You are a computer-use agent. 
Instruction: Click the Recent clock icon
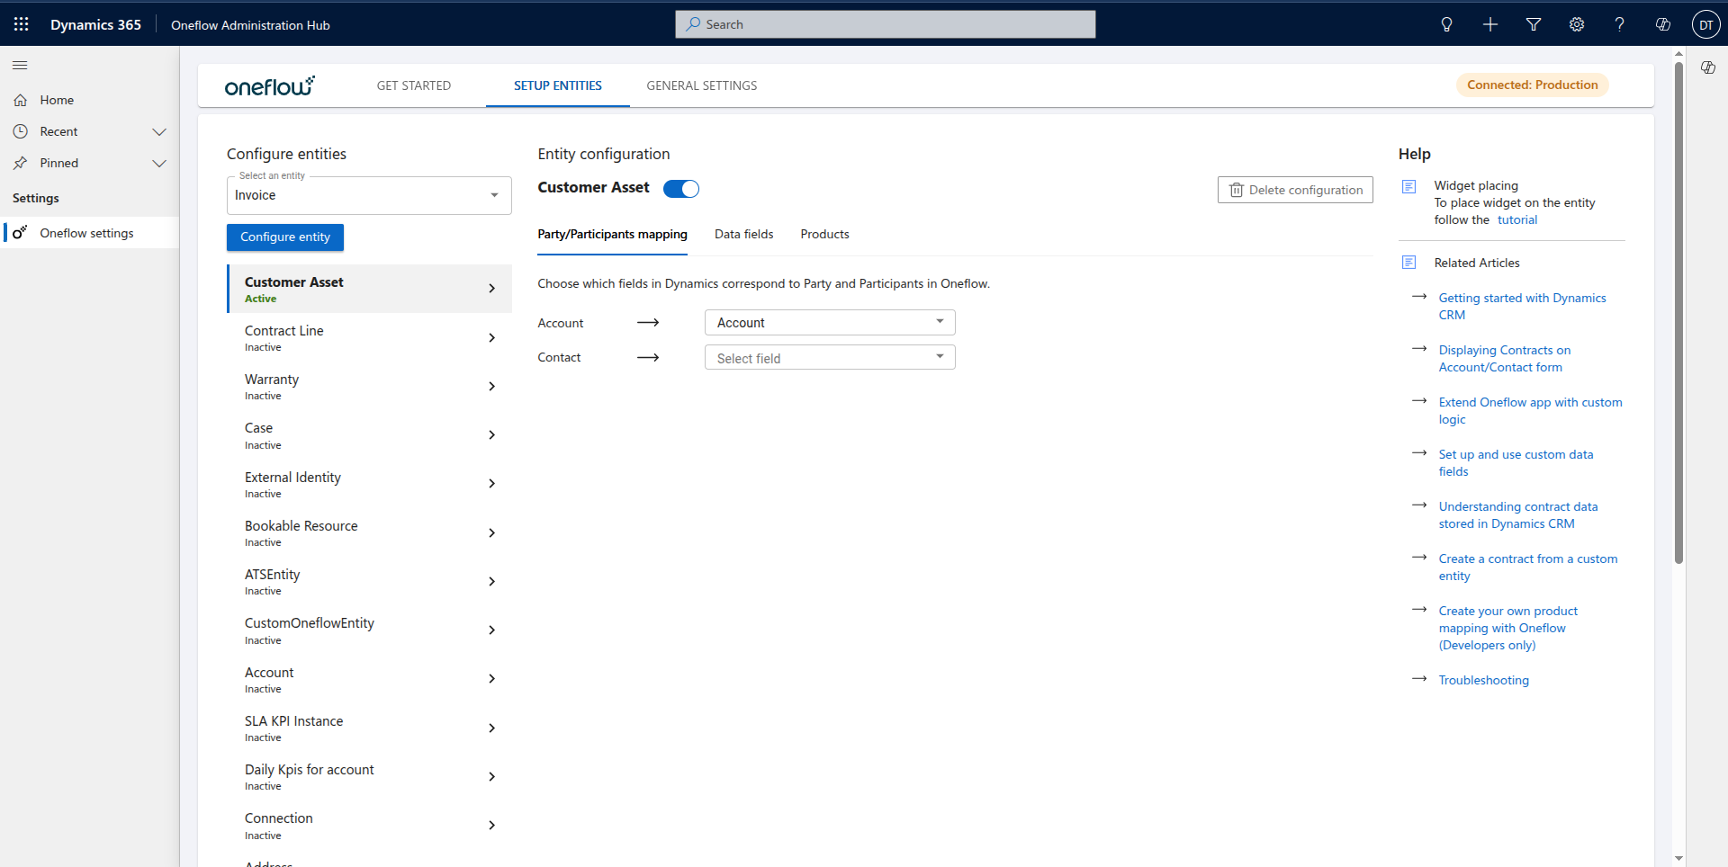[20, 131]
